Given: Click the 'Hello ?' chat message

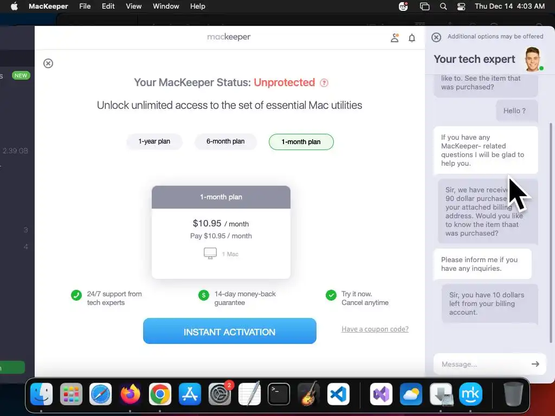Looking at the screenshot, I should (517, 110).
